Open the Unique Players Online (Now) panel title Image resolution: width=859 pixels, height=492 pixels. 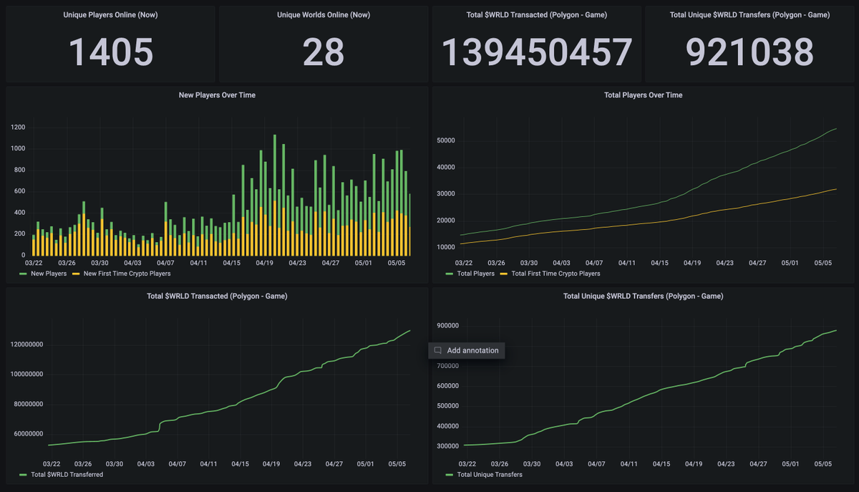coord(110,14)
